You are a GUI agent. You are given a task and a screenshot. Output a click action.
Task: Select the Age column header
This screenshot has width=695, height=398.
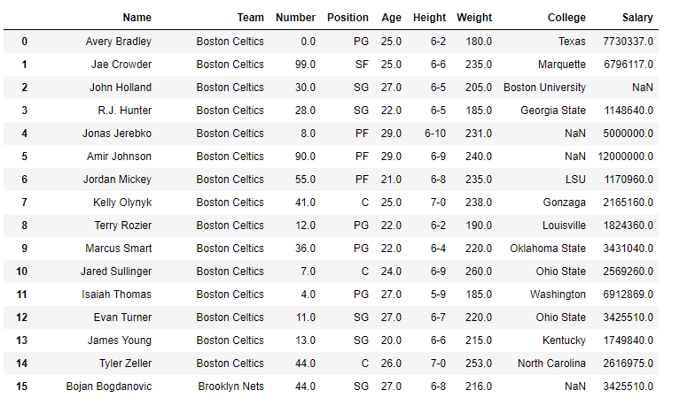tap(391, 18)
